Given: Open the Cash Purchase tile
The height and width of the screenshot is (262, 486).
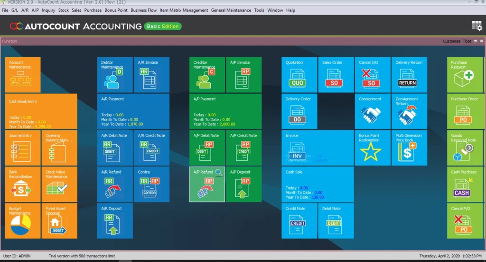Looking at the screenshot, I should 465,184.
